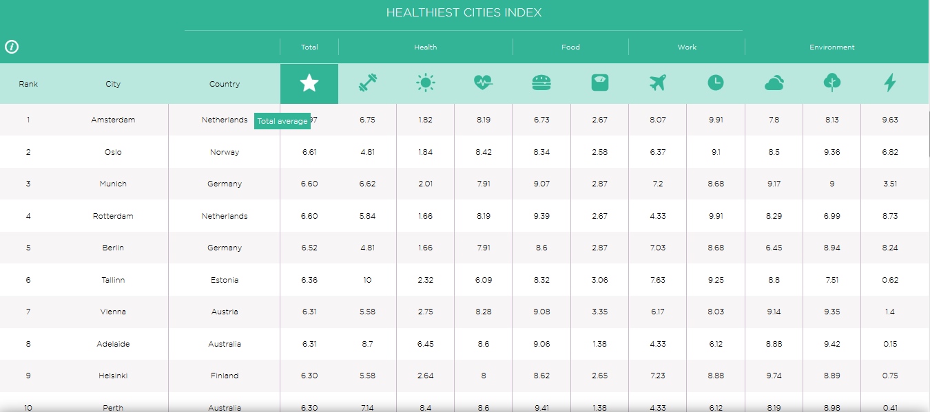Click the Tallinn city cell
Image resolution: width=930 pixels, height=412 pixels.
pos(113,280)
